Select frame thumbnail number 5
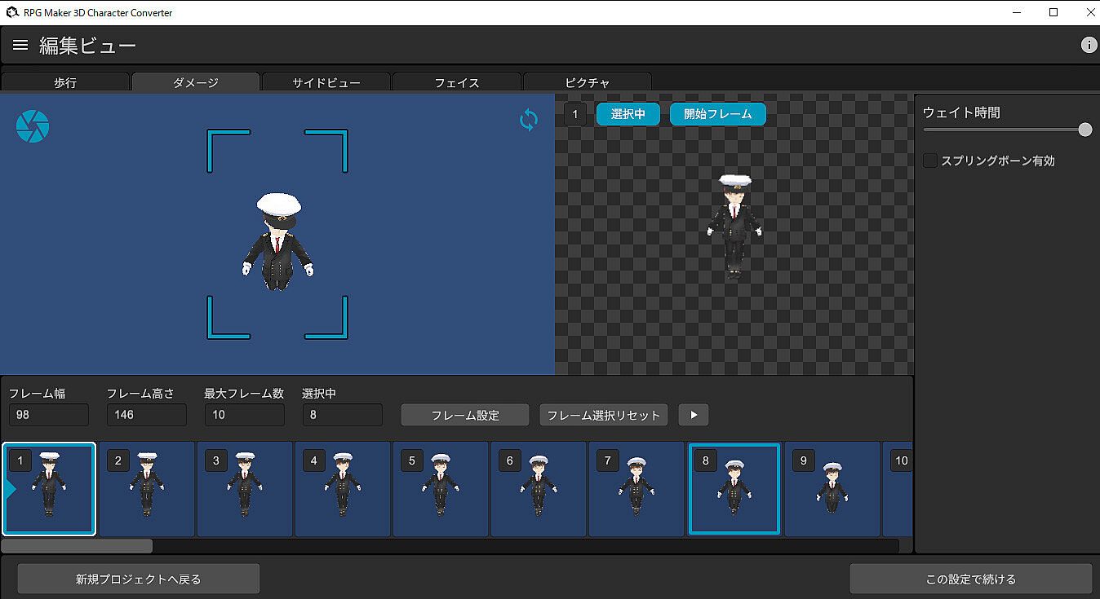Image resolution: width=1100 pixels, height=599 pixels. point(441,489)
